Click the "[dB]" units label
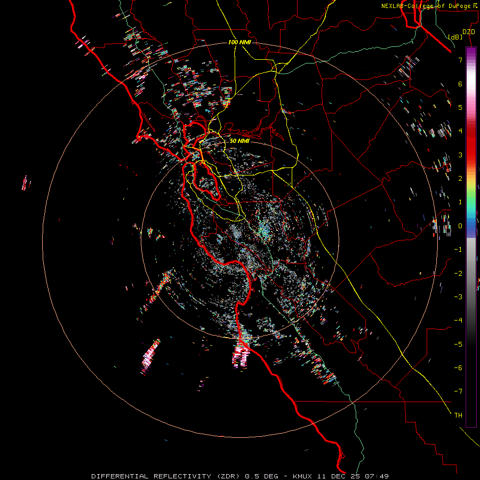This screenshot has width=480, height=480. click(455, 37)
